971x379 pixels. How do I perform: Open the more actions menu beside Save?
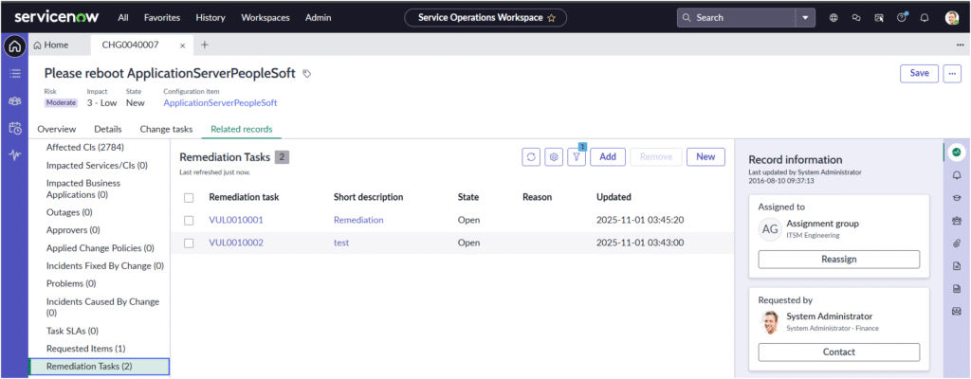(952, 74)
